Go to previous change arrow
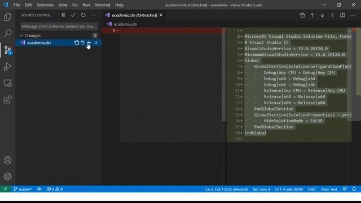The width and height of the screenshot is (361, 203). point(312,15)
